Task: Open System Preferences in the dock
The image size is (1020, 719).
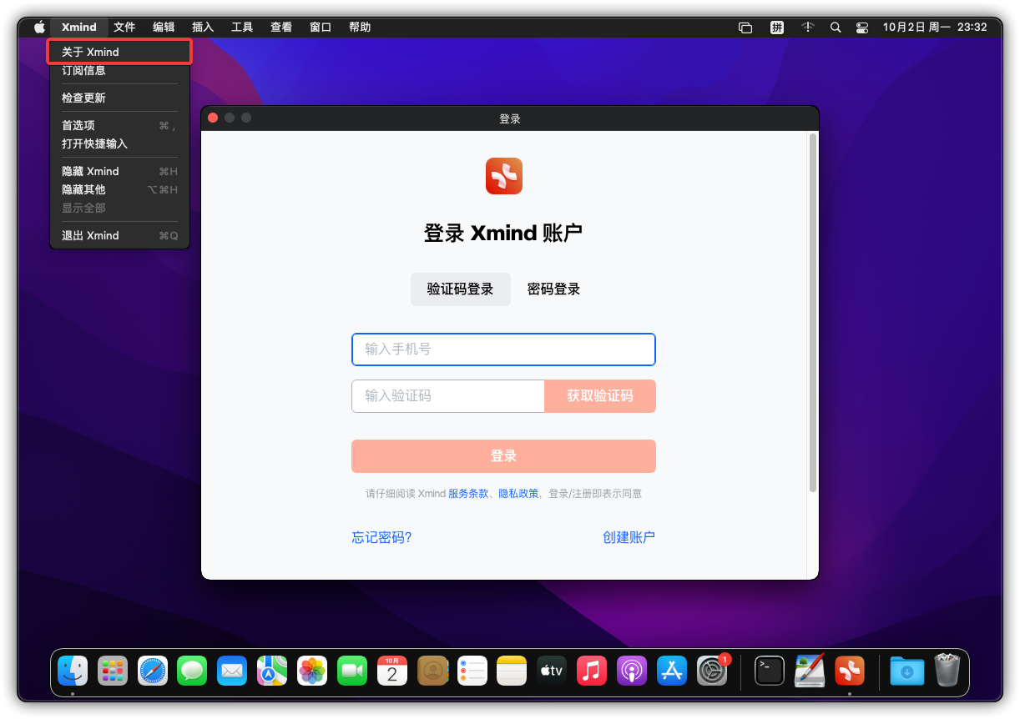Action: pos(712,671)
